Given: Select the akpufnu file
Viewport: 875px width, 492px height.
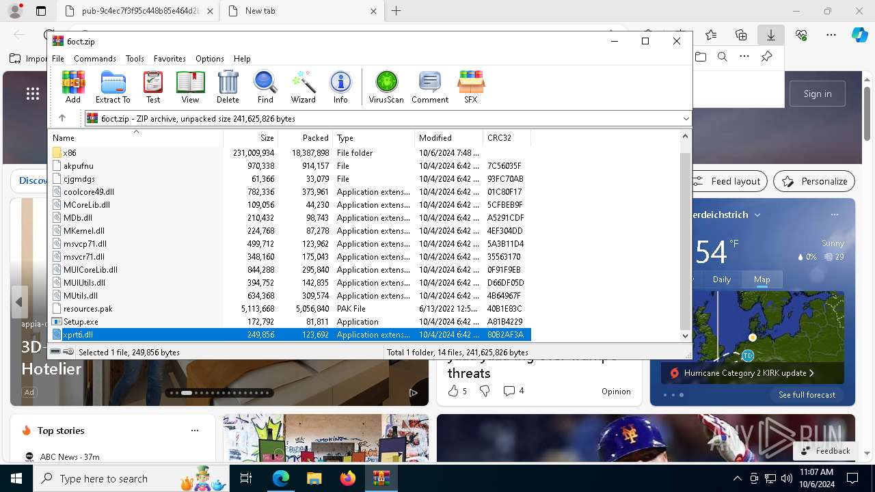Looking at the screenshot, I should point(291,166).
